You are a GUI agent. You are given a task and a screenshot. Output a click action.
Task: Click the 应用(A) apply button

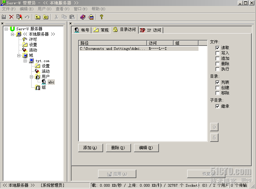point(117,174)
